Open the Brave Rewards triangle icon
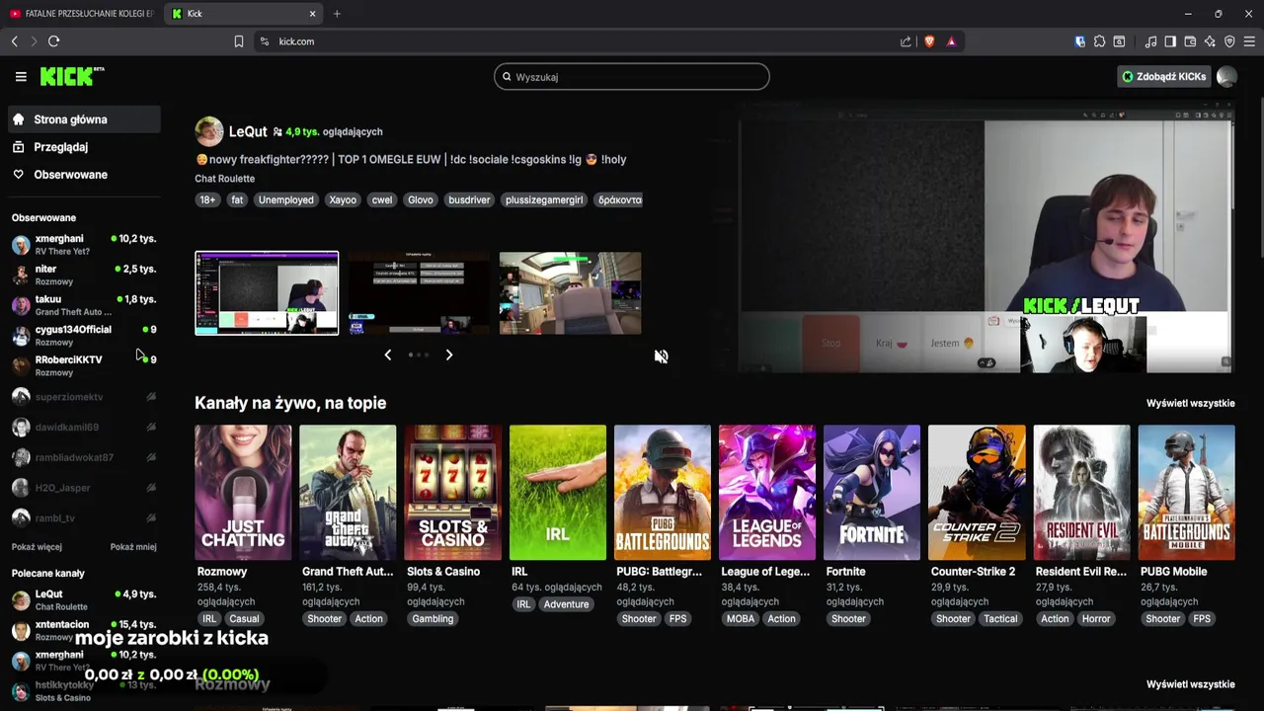This screenshot has height=711, width=1264. 951,41
